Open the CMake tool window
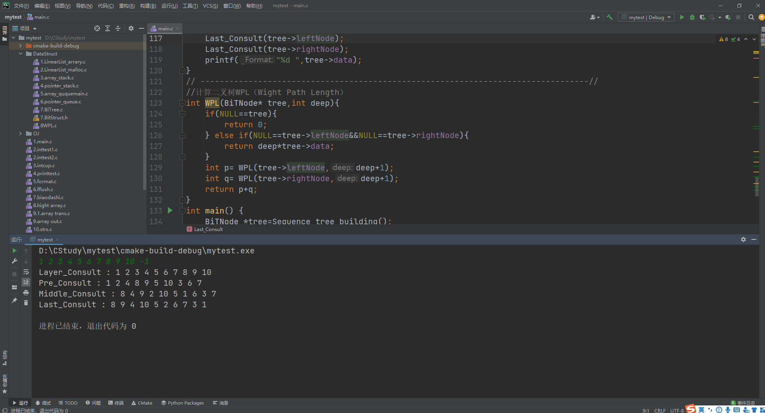 point(142,403)
